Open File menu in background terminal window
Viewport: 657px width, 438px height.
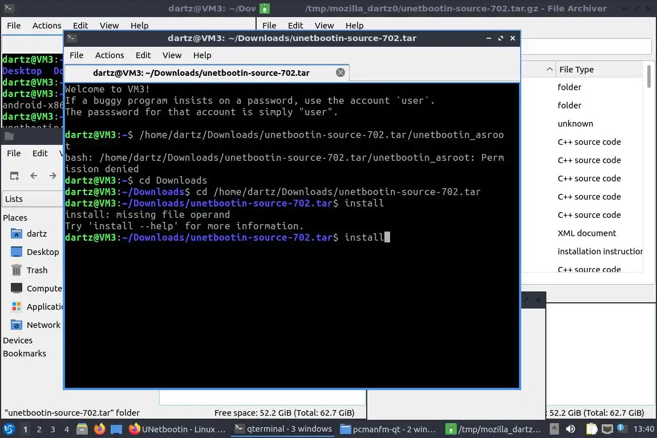[x=14, y=26]
